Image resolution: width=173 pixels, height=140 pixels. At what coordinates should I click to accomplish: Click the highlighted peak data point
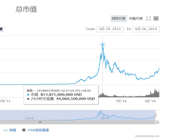(x=103, y=45)
